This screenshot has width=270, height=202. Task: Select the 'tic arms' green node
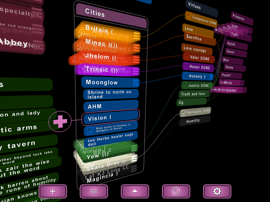28,128
